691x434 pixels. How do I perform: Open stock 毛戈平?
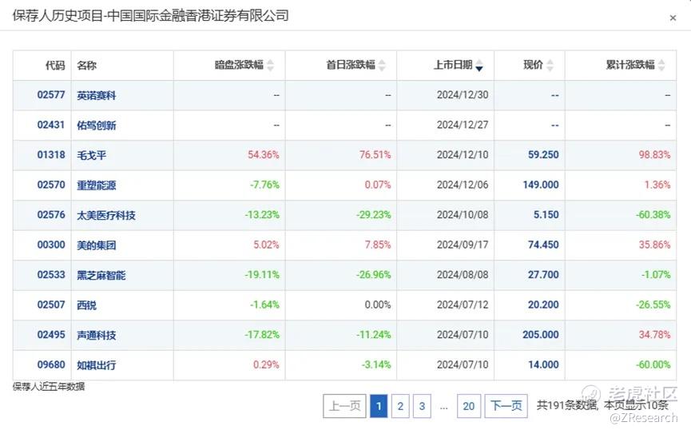(92, 155)
